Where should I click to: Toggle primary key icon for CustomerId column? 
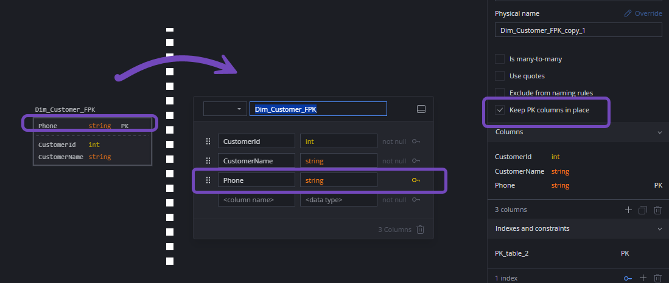click(x=416, y=141)
